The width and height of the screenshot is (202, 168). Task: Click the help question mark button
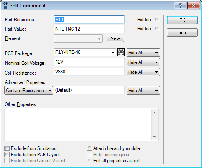(180, 6)
